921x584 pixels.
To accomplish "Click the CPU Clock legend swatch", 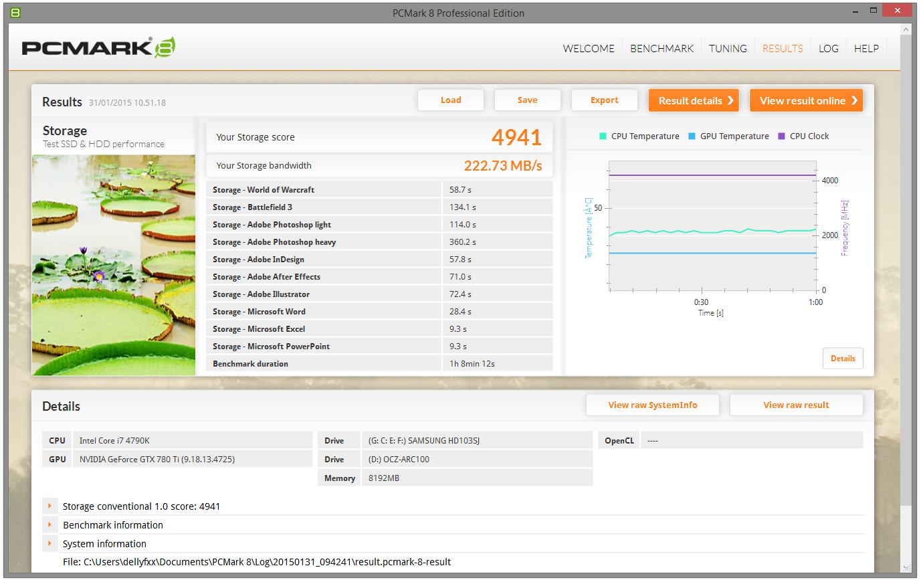I will tap(781, 136).
